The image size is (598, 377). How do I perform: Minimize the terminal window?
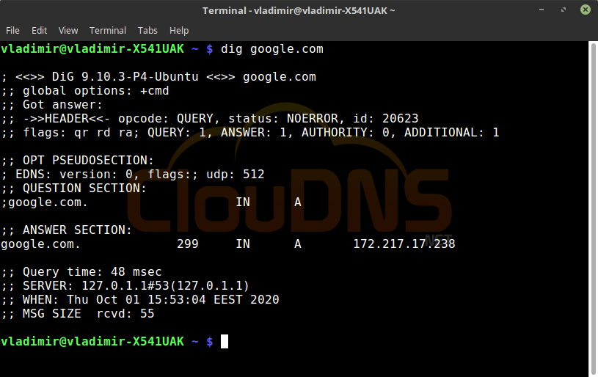pyautogui.click(x=542, y=10)
